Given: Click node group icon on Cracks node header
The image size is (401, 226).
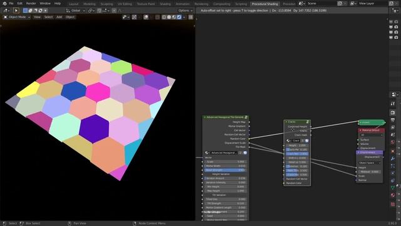Looking at the screenshot, I should coord(308,122).
